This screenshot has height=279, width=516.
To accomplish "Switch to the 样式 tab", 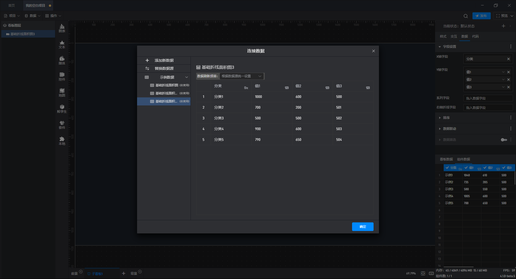I will [443, 36].
